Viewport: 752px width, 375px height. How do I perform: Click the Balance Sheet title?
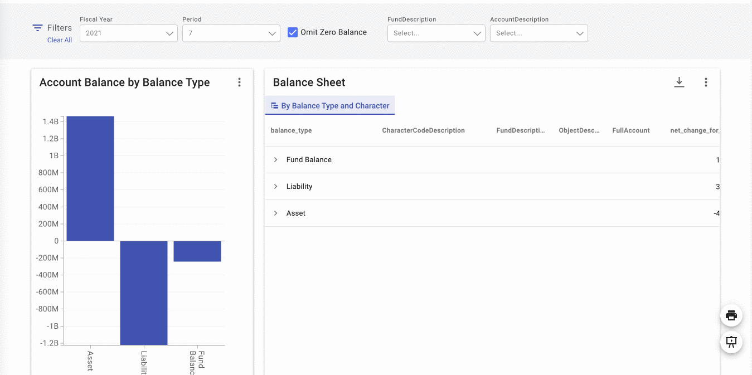click(x=309, y=82)
